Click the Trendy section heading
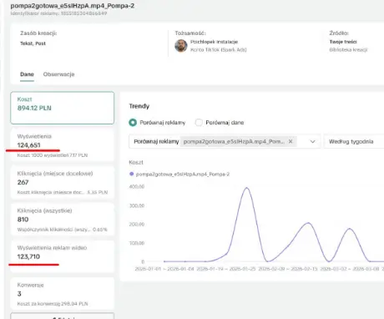Image resolution: width=384 pixels, height=319 pixels. tap(139, 106)
